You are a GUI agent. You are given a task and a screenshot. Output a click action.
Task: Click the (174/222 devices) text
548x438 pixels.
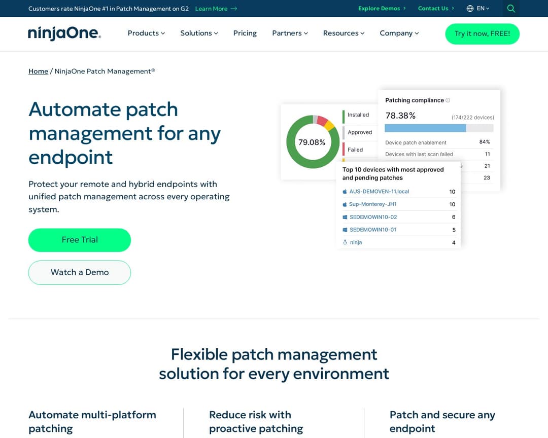click(472, 118)
